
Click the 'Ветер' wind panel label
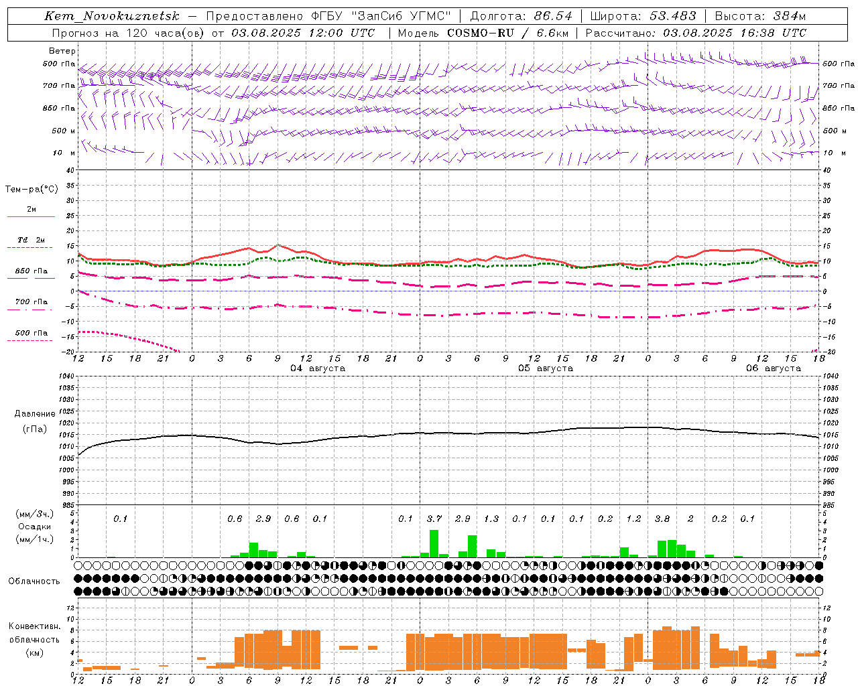pos(62,51)
